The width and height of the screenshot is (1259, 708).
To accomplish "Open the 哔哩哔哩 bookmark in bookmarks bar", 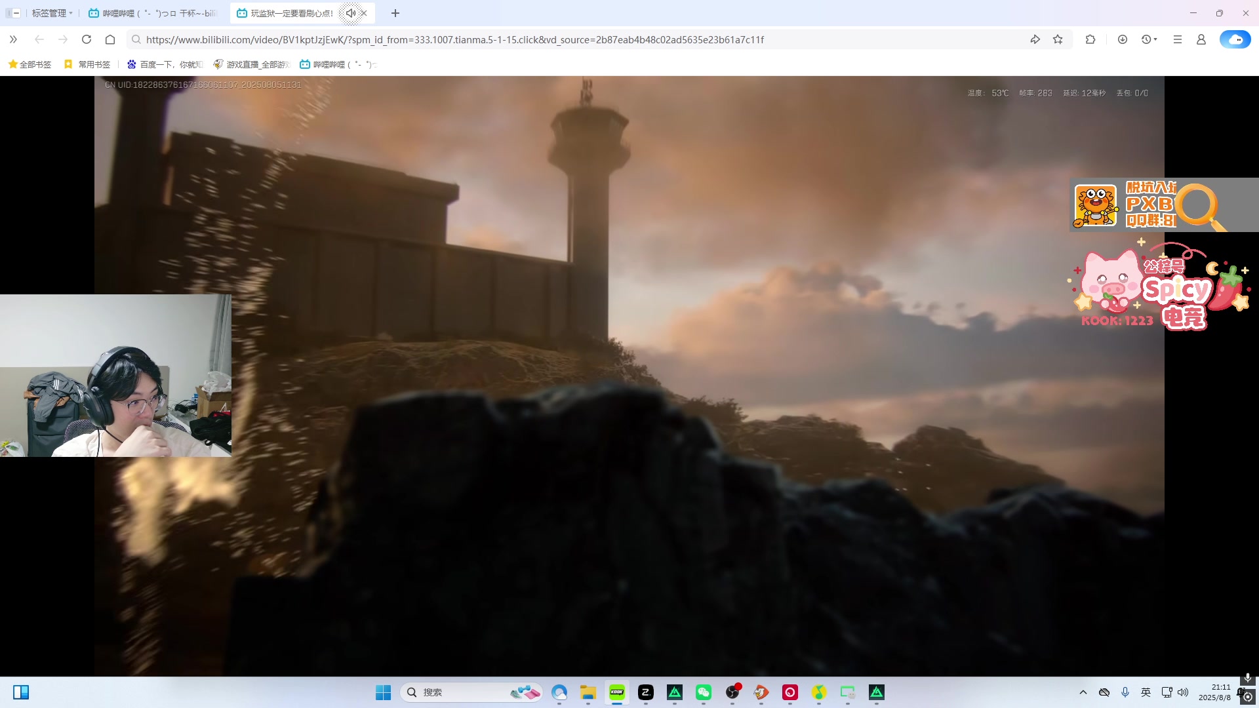I will [x=338, y=64].
